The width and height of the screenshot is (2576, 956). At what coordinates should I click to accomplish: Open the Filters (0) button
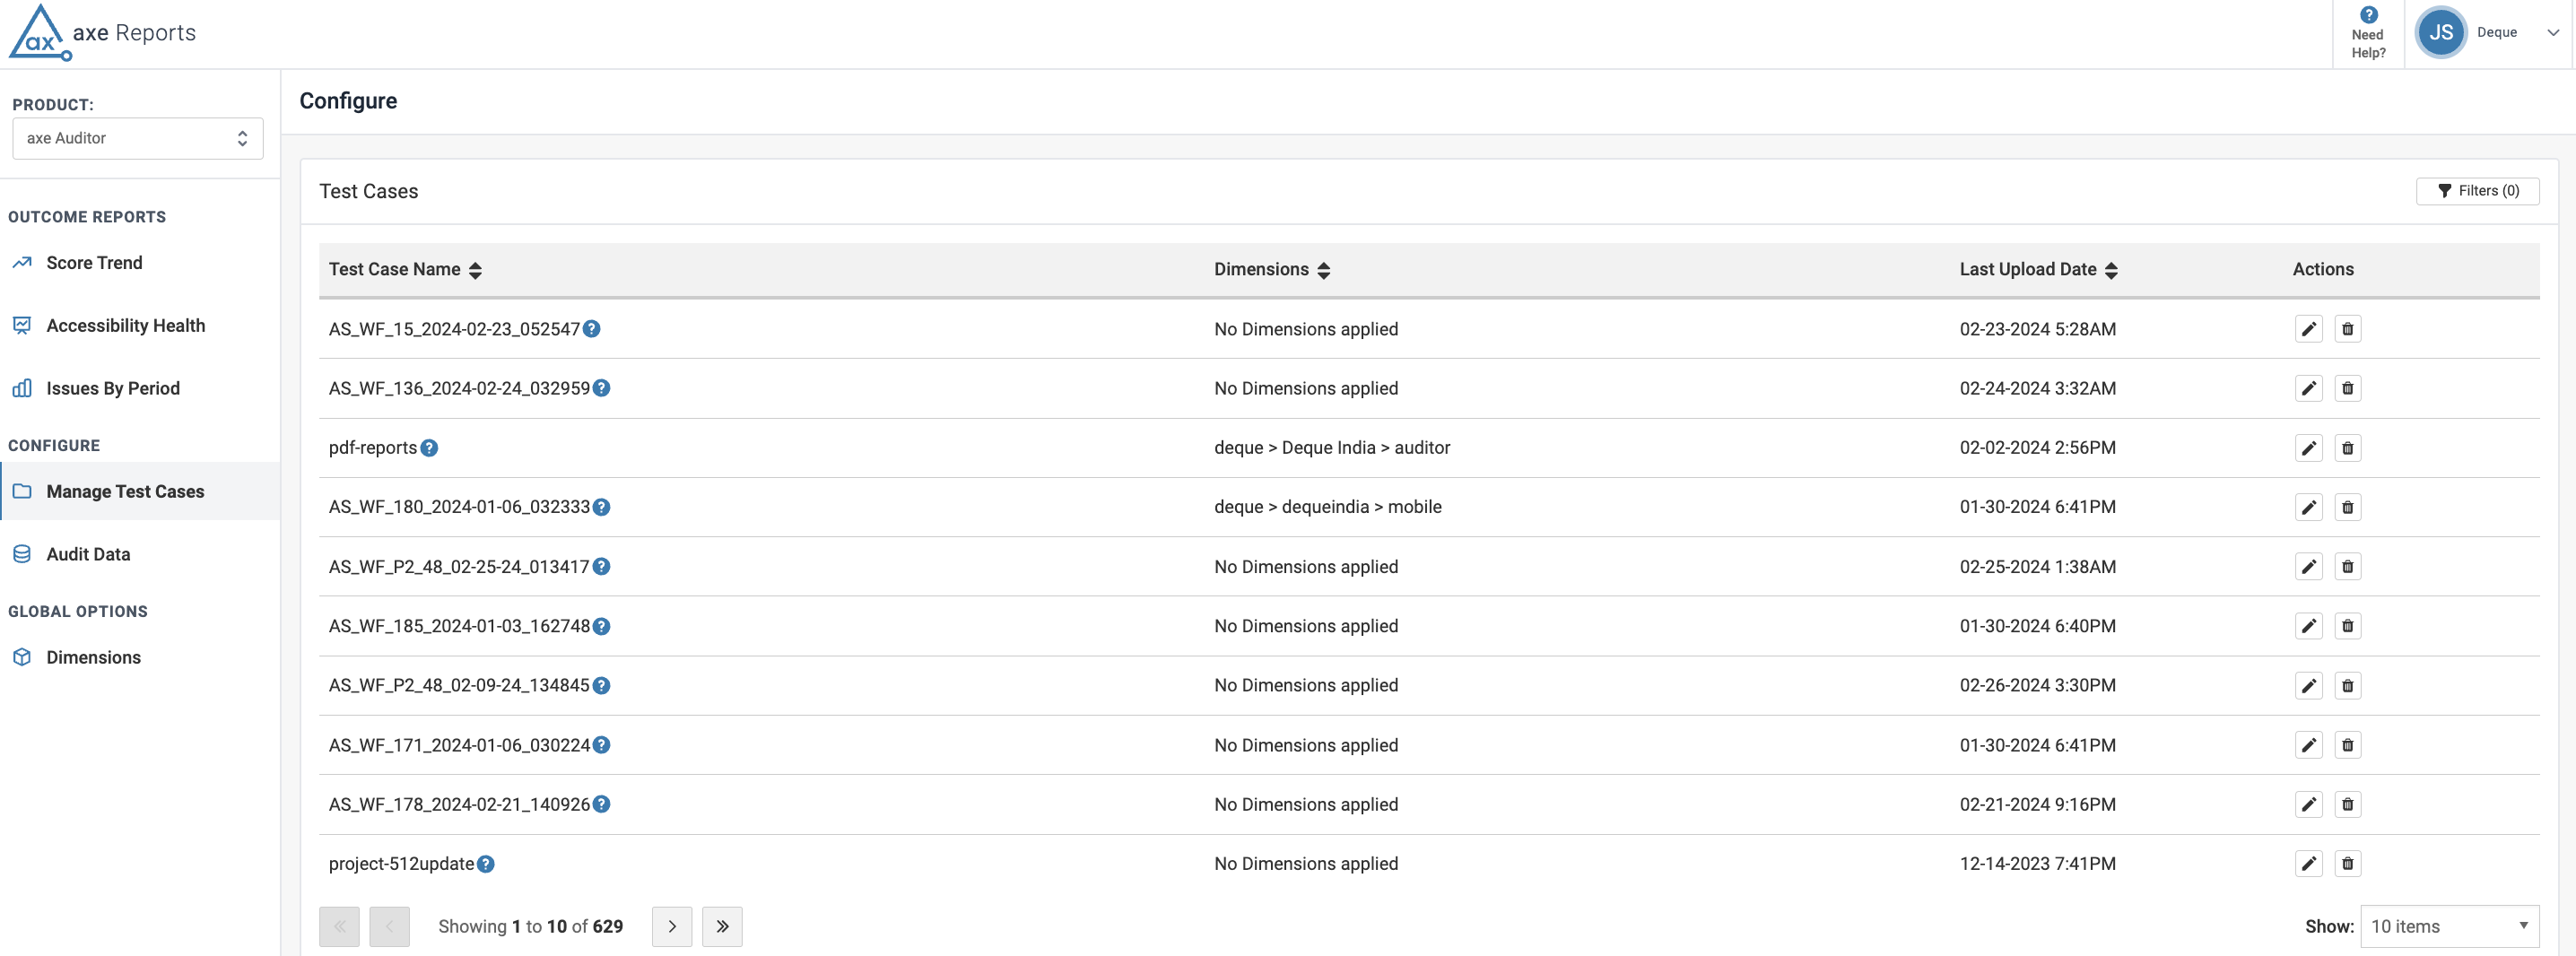pos(2477,191)
